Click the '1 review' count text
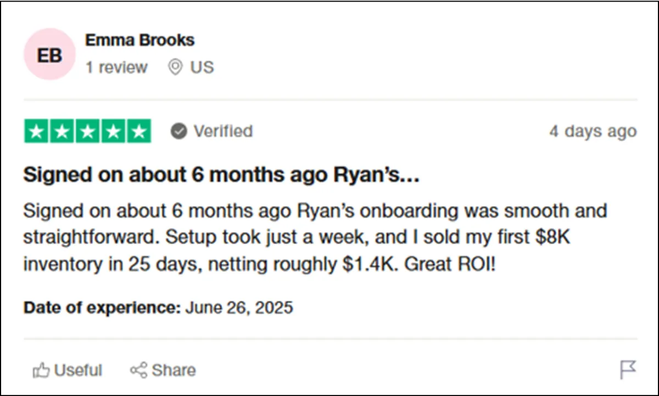Screen dimensions: 659x396 point(116,67)
